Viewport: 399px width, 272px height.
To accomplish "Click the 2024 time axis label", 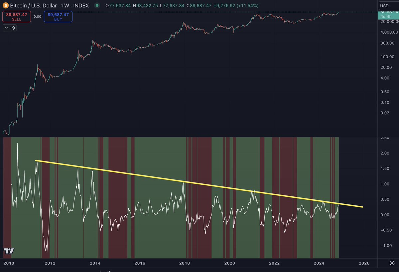I will [x=319, y=263].
